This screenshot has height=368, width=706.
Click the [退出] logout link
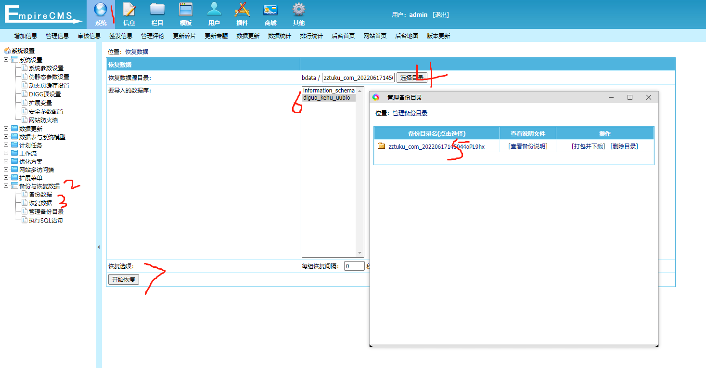point(440,15)
